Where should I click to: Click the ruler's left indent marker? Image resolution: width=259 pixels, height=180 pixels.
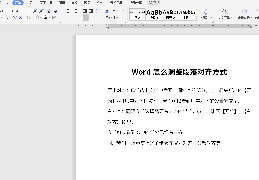tap(107, 28)
